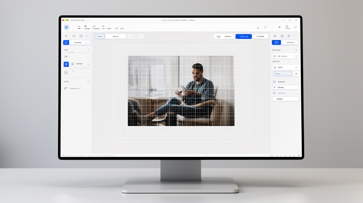Image resolution: width=363 pixels, height=203 pixels.
Task: Select the first outlined tab above canvas
Action: tap(99, 36)
